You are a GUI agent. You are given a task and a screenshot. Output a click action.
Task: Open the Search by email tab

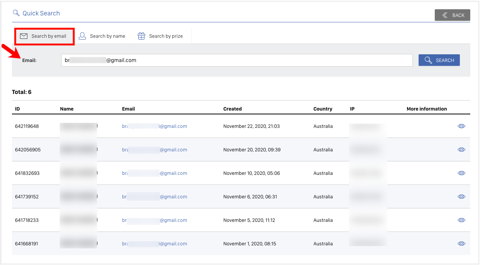click(x=44, y=36)
